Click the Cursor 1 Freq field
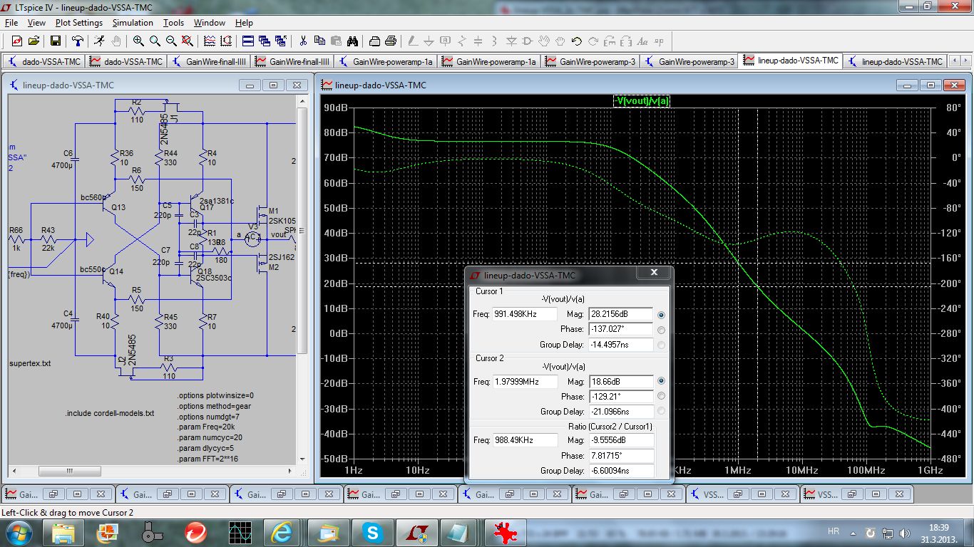 tap(526, 315)
